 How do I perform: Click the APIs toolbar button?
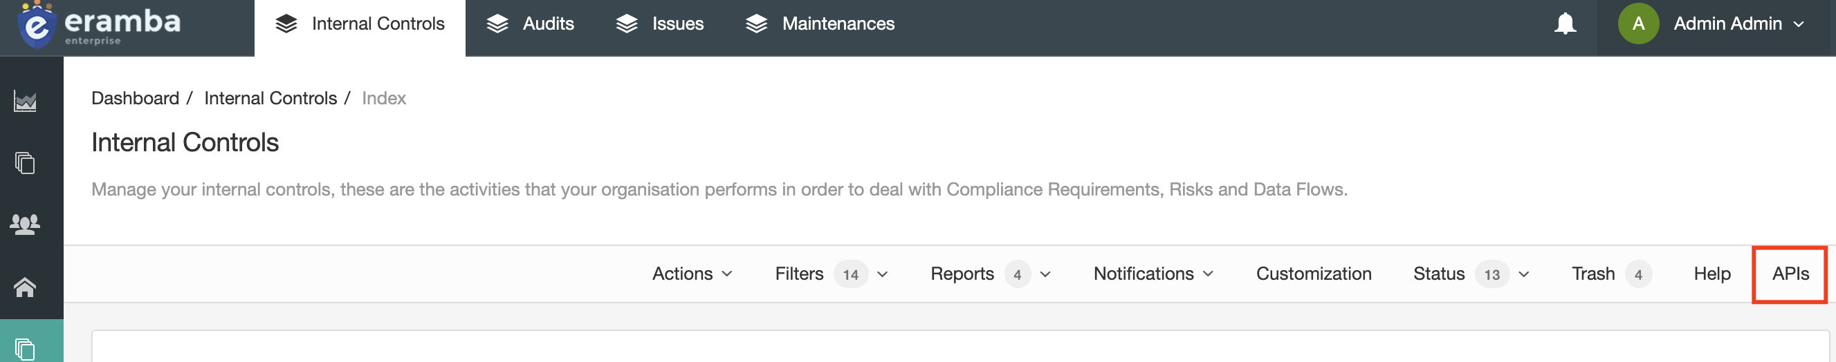pyautogui.click(x=1790, y=274)
